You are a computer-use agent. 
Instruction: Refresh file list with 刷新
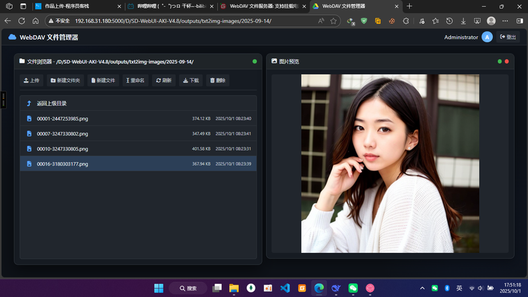(164, 81)
